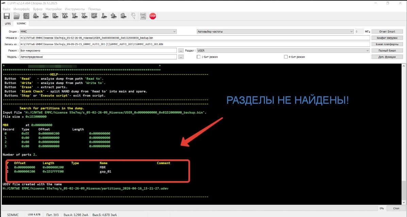Enable the 1-Бит режим checkbox
Screen dimensions: 407x217
click(199, 57)
